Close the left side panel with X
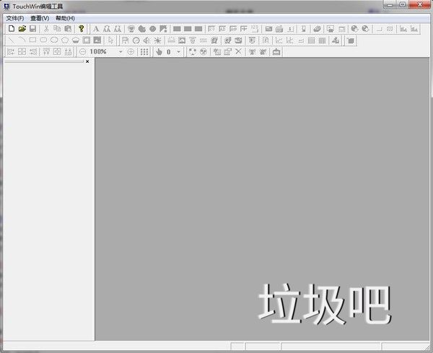The width and height of the screenshot is (433, 353). [87, 61]
